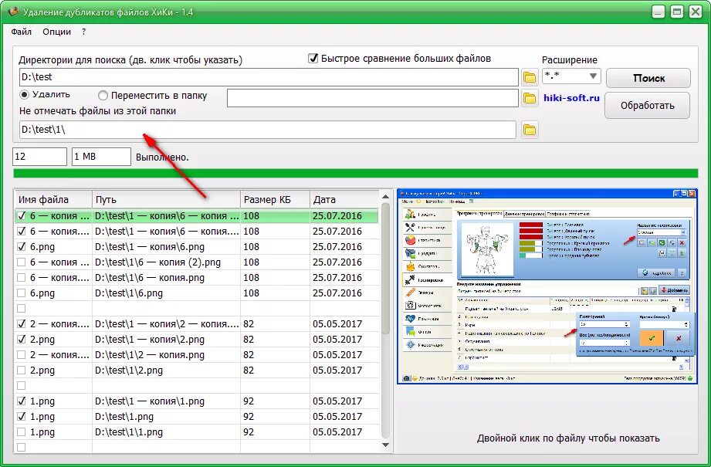The height and width of the screenshot is (467, 711).
Task: Uncheck D:\test\1 — копия\1.png row checkbox
Action: 22,401
